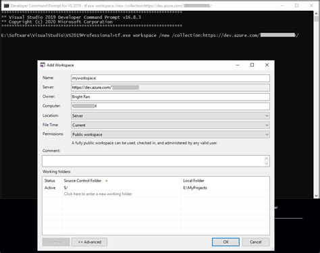Screen dimensions: 320x253
Task: Click the Status column header
Action: (50, 181)
